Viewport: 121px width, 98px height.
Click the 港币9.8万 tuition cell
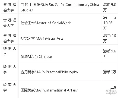coord(110,7)
